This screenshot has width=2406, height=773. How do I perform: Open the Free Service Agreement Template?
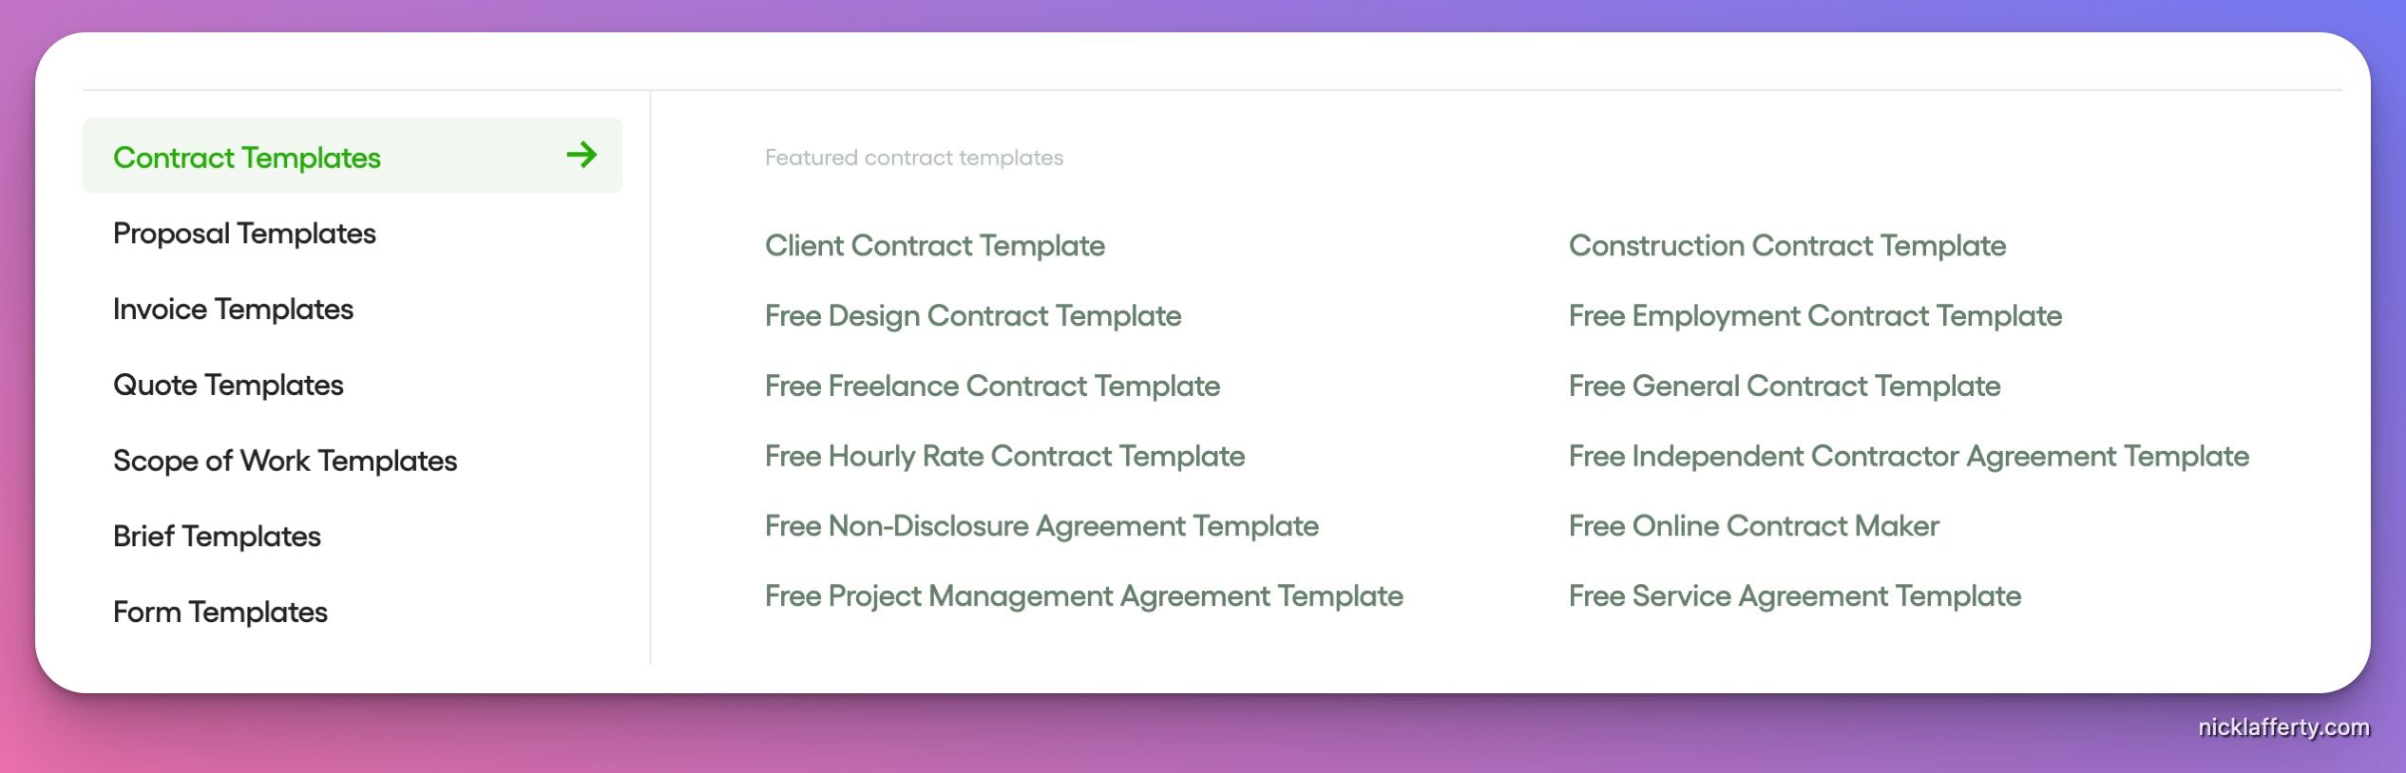[x=1794, y=595]
